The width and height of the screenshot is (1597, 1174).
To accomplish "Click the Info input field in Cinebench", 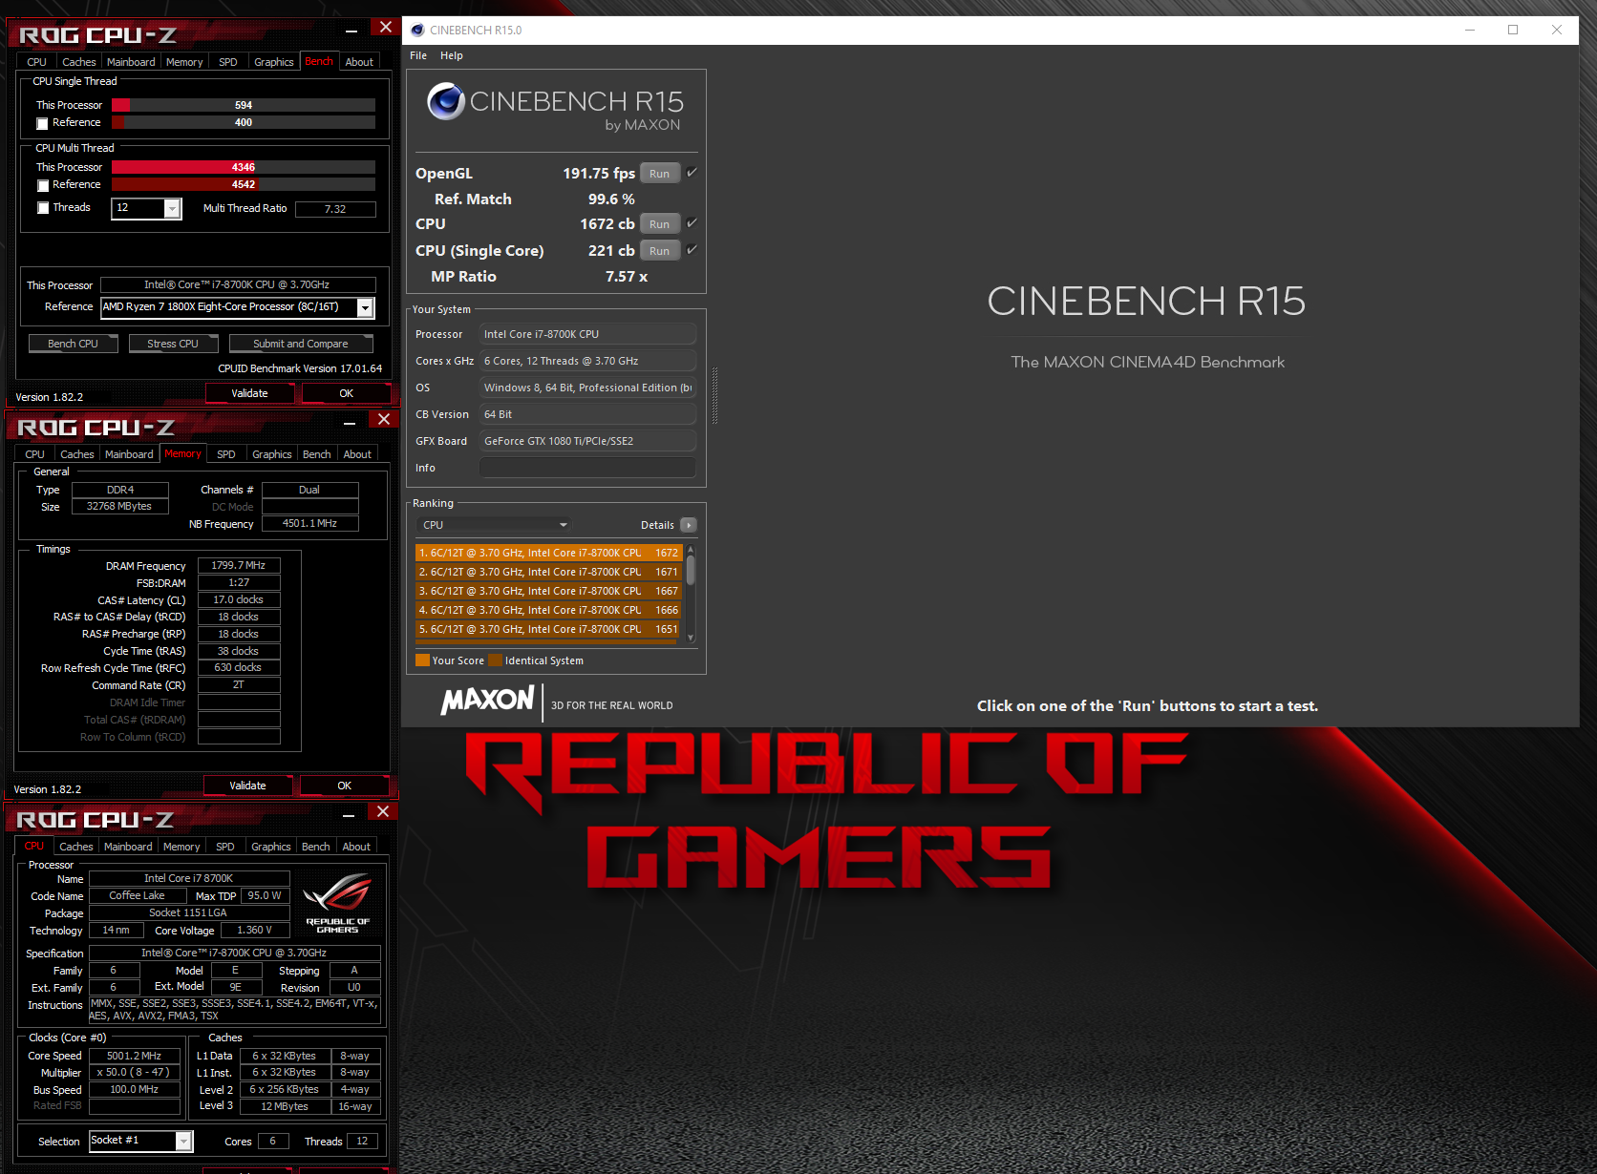I will 587,468.
